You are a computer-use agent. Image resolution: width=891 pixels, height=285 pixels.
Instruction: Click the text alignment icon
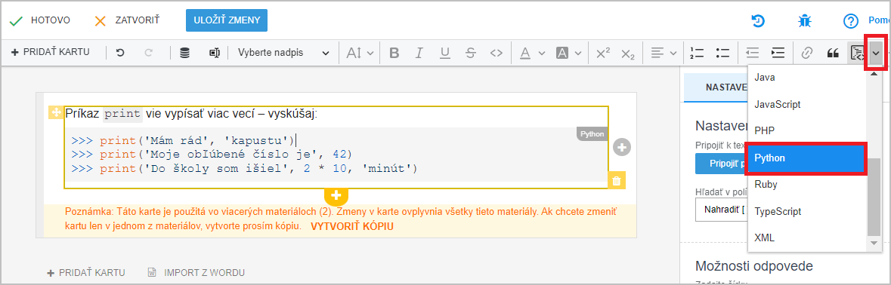pos(657,53)
